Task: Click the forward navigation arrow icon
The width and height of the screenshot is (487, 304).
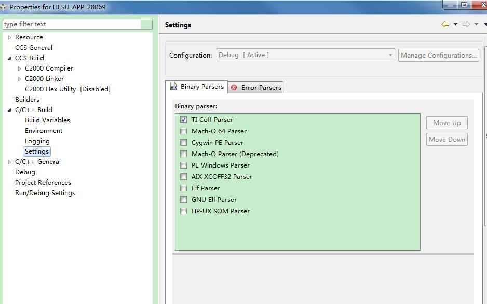Action: point(466,24)
